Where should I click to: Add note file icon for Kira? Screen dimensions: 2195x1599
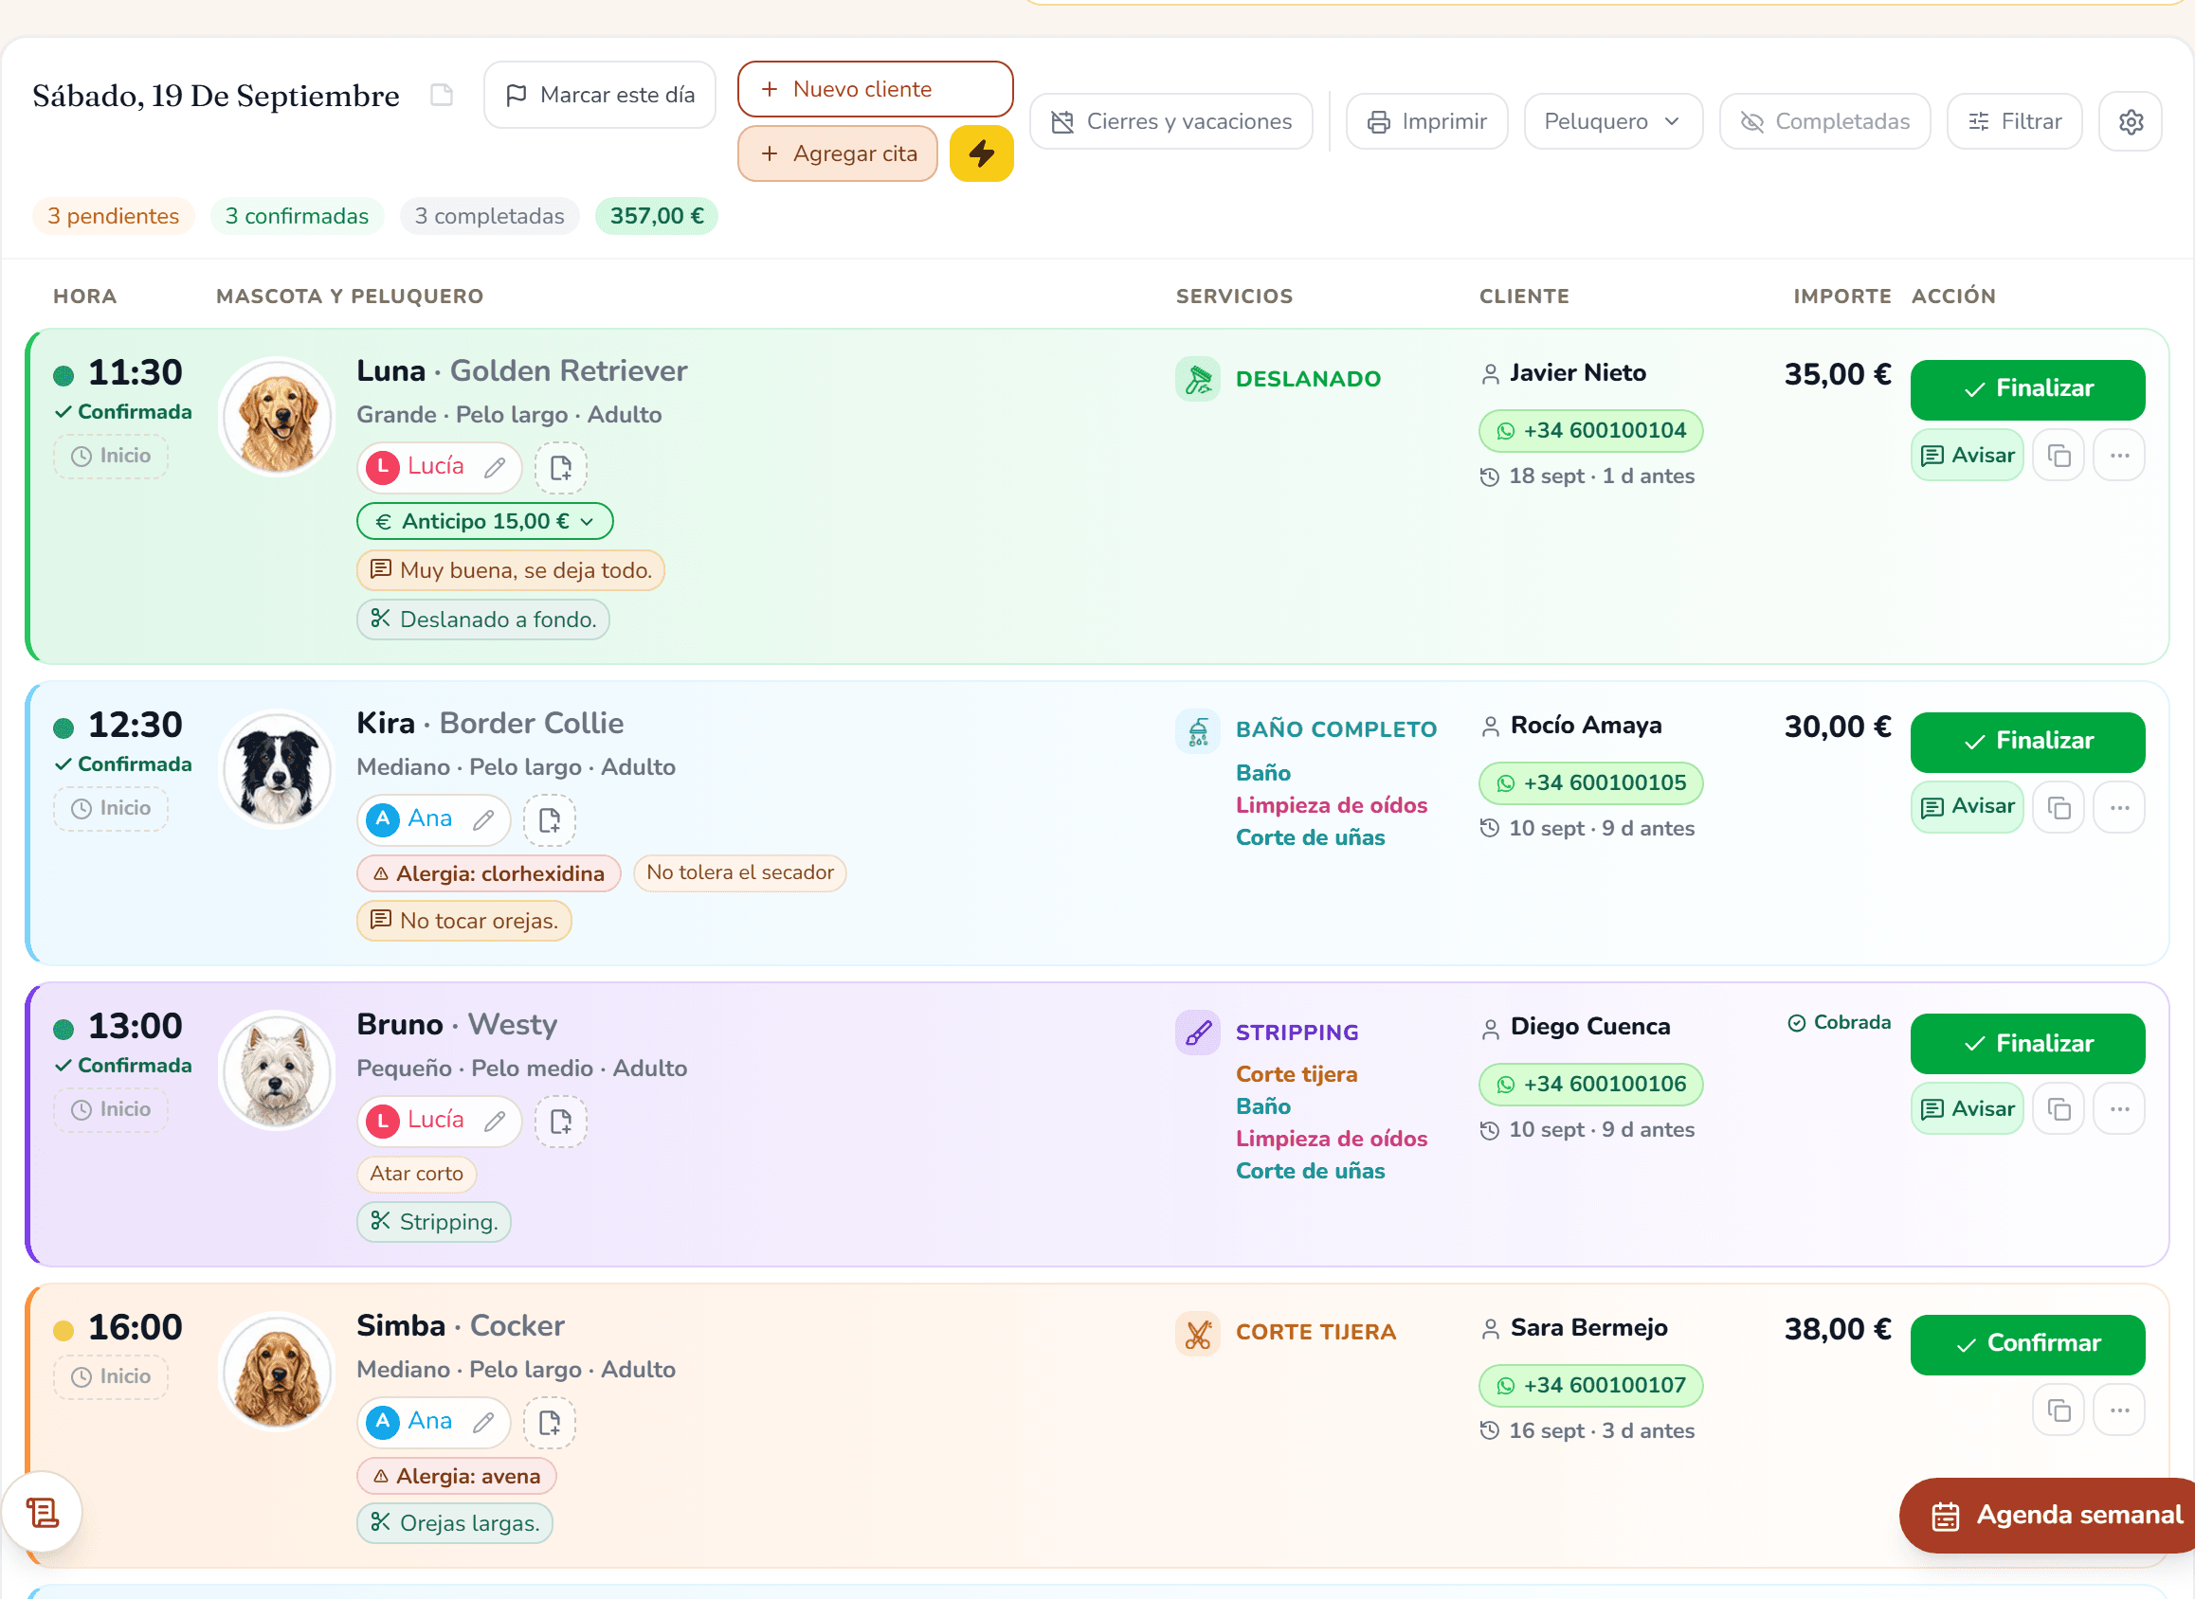549,819
